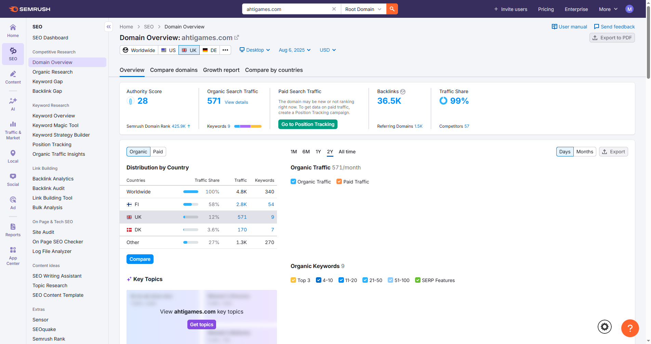Open Site Audit in sidebar

[43, 232]
